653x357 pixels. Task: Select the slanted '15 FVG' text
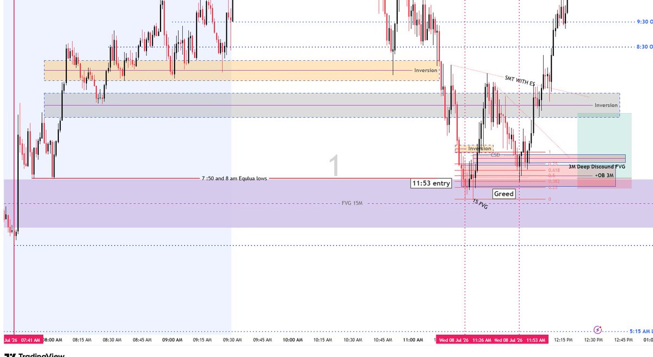tap(479, 204)
